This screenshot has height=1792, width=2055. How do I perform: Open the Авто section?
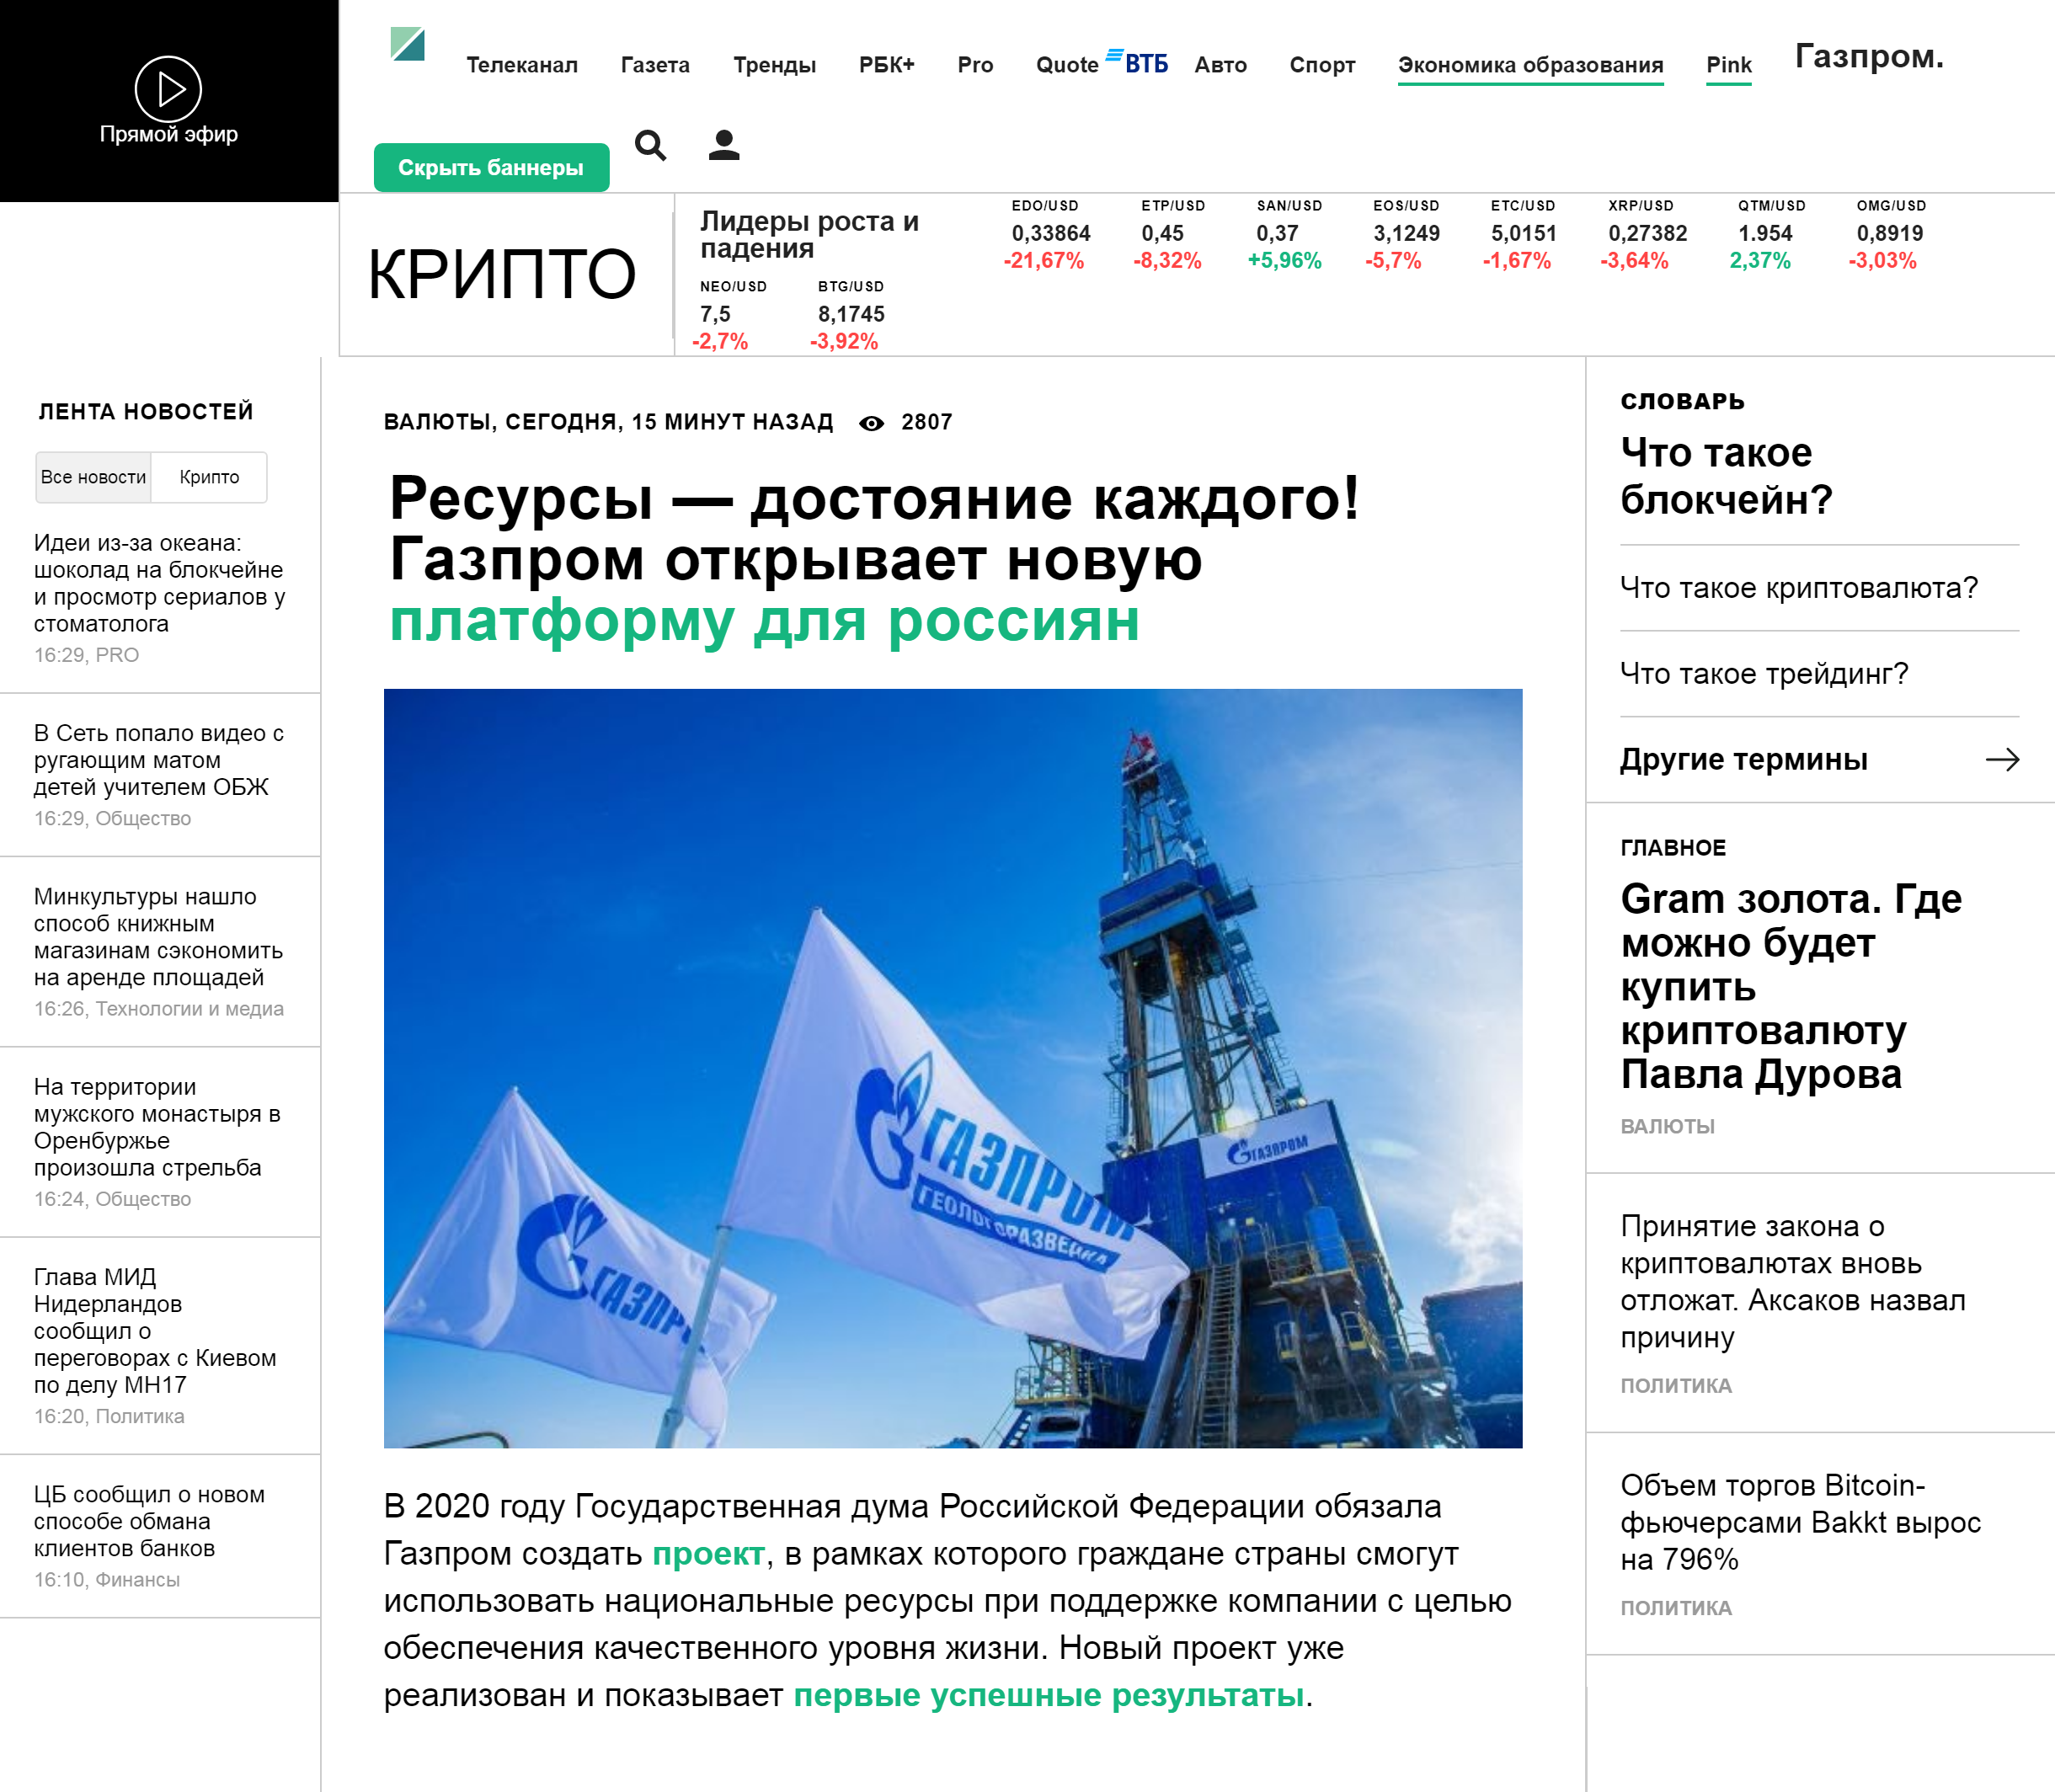coord(1220,65)
